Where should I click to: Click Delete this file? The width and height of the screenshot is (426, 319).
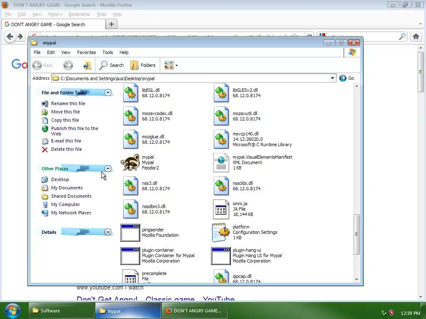pyautogui.click(x=67, y=149)
